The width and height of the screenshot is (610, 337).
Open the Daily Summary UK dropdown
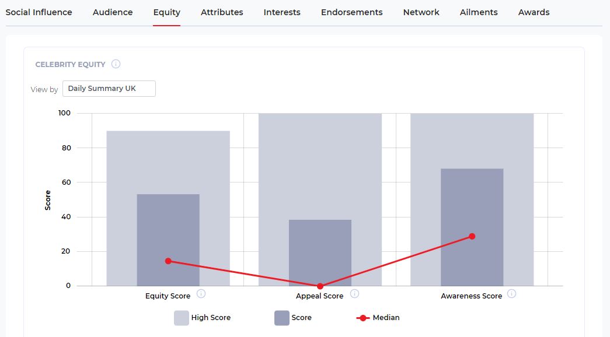(109, 89)
